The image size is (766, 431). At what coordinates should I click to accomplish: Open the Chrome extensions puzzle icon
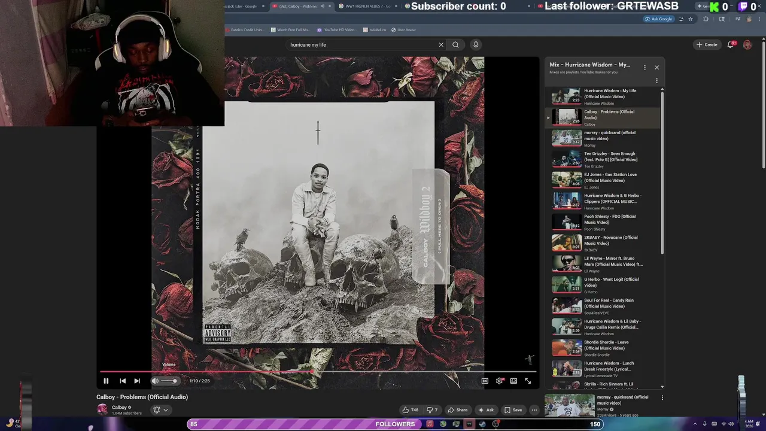coord(706,19)
